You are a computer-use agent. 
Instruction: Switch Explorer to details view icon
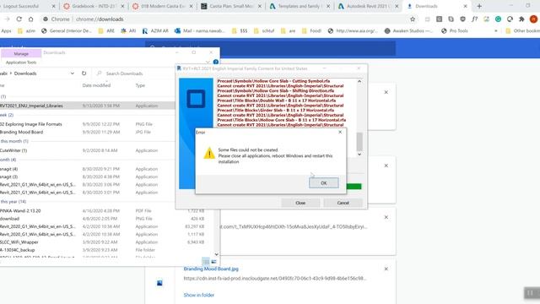[x=206, y=262]
